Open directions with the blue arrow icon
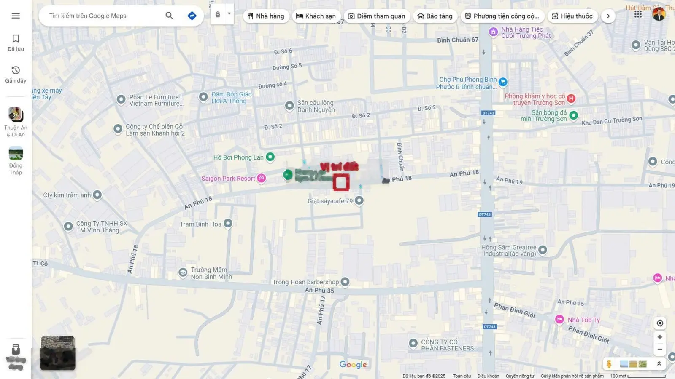Viewport: 675px width, 379px height. [192, 16]
